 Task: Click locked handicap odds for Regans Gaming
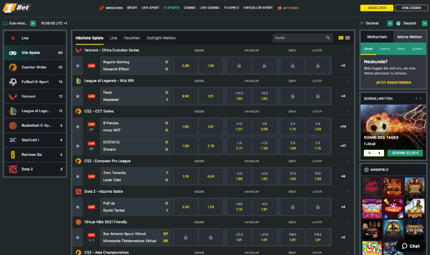click(239, 66)
